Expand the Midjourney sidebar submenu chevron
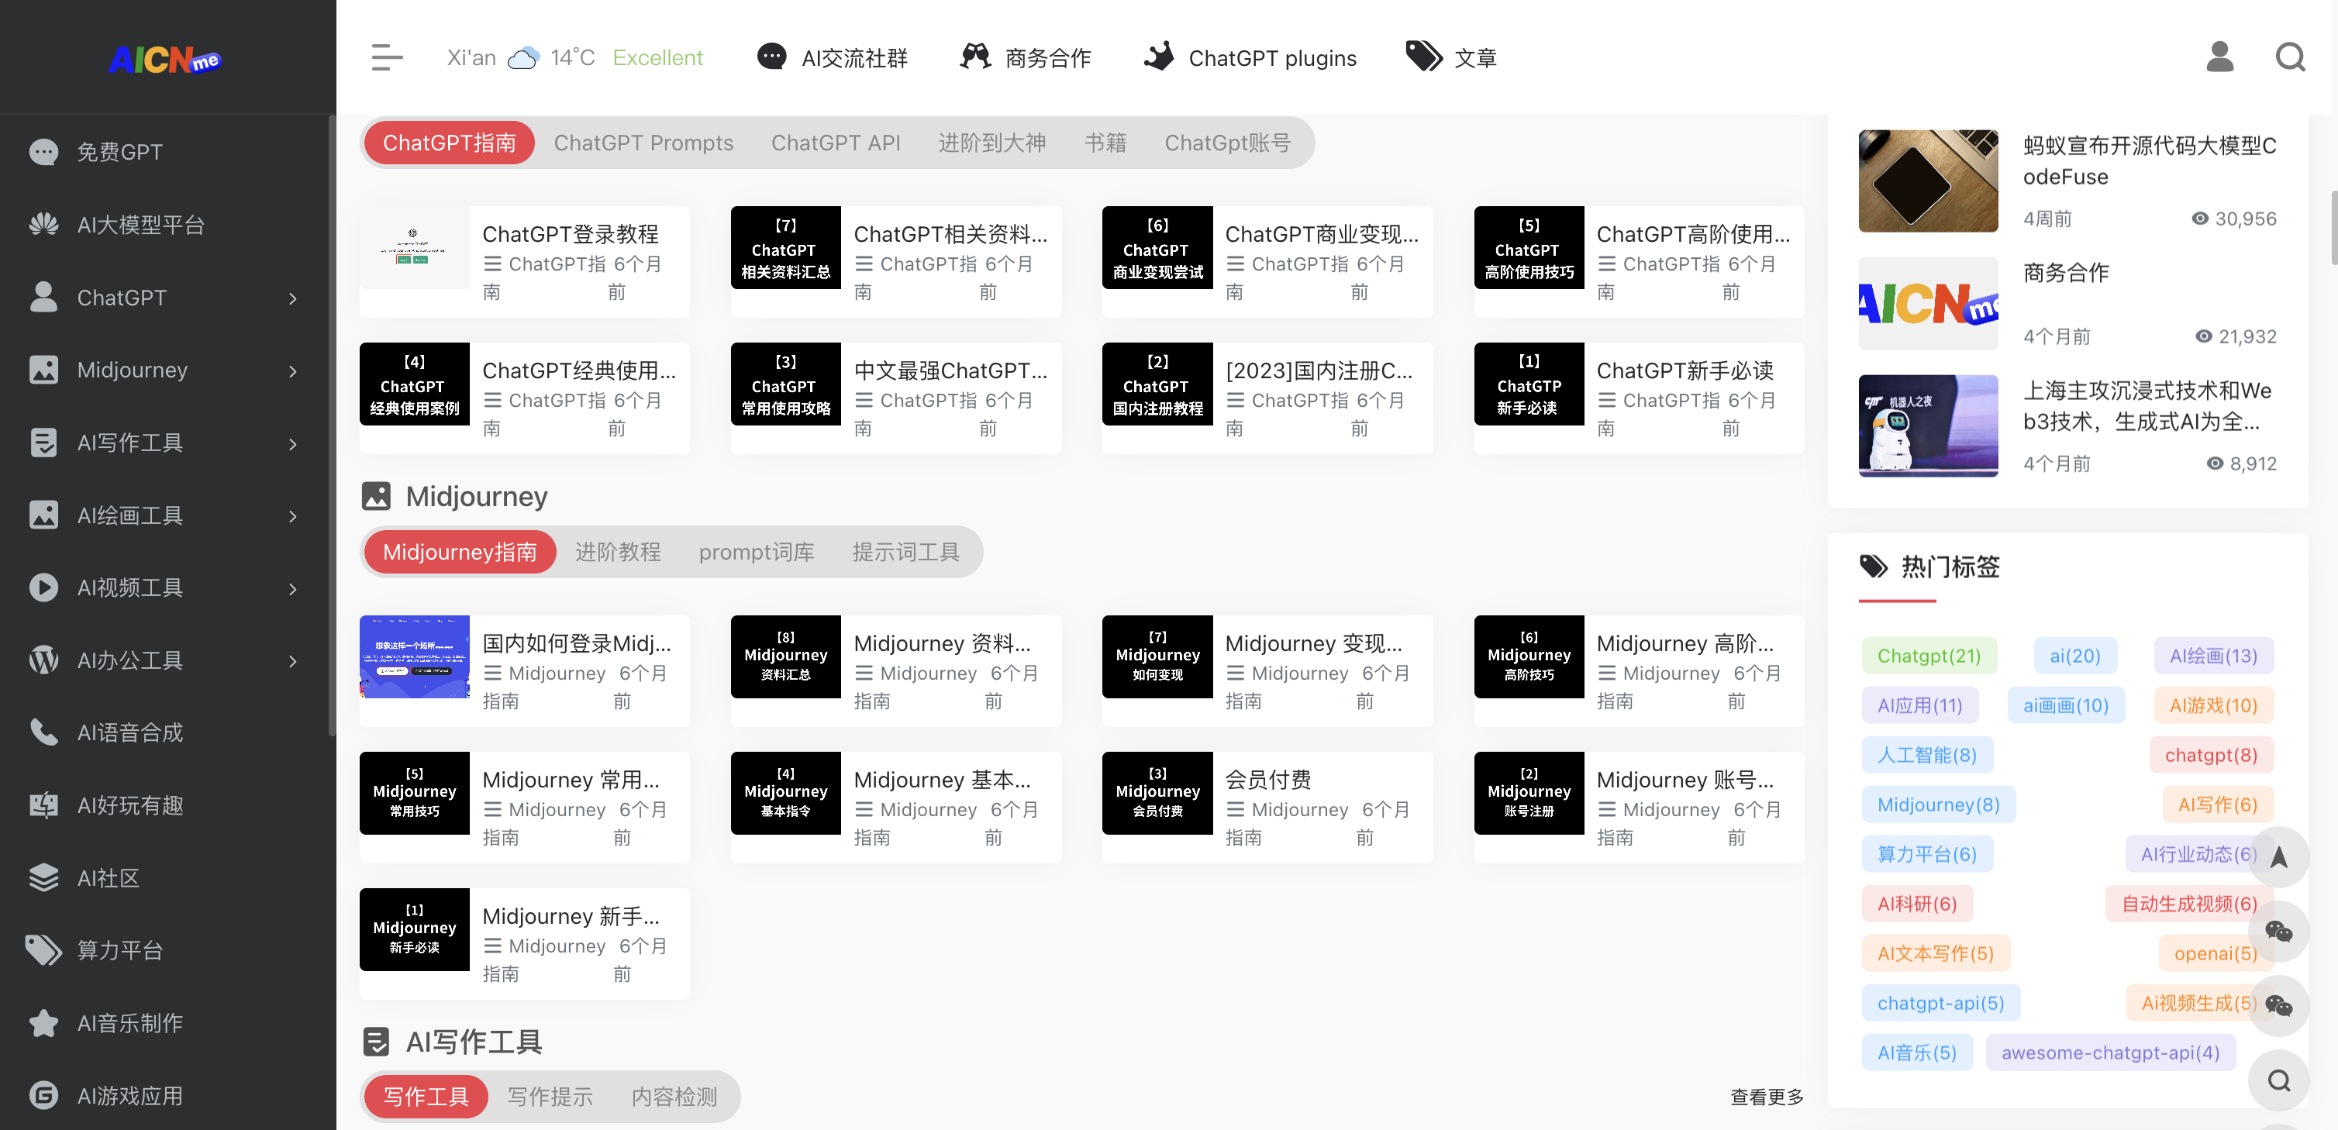Screen dimensions: 2338x1130 click(292, 371)
